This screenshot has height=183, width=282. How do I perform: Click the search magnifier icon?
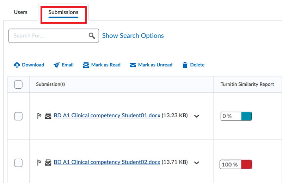coord(92,36)
